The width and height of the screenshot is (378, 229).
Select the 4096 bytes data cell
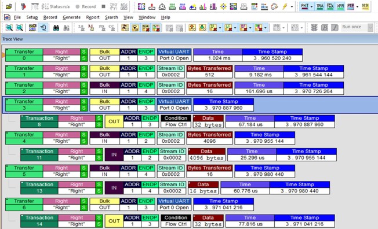[206, 158]
